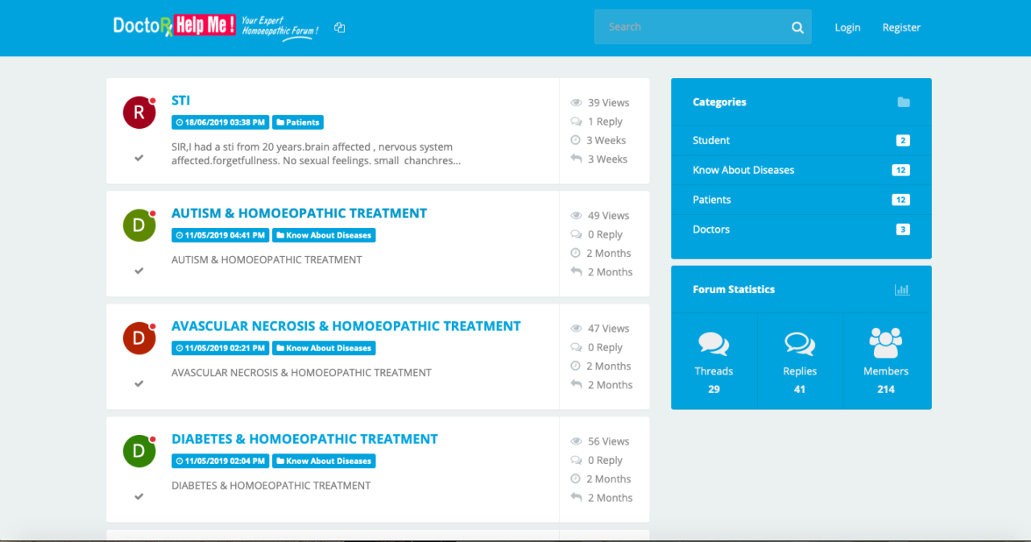Screen dimensions: 1031x542
Task: Click the eye icon showing 39 Views
Action: click(576, 102)
